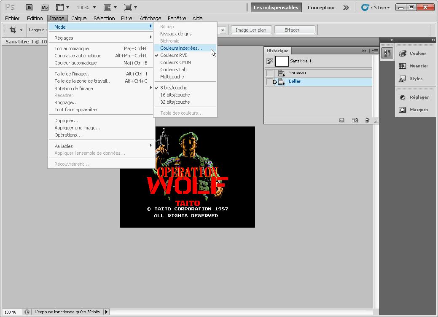The height and width of the screenshot is (317, 438).
Task: Open the CS Live dropdown arrow
Action: tap(388, 8)
